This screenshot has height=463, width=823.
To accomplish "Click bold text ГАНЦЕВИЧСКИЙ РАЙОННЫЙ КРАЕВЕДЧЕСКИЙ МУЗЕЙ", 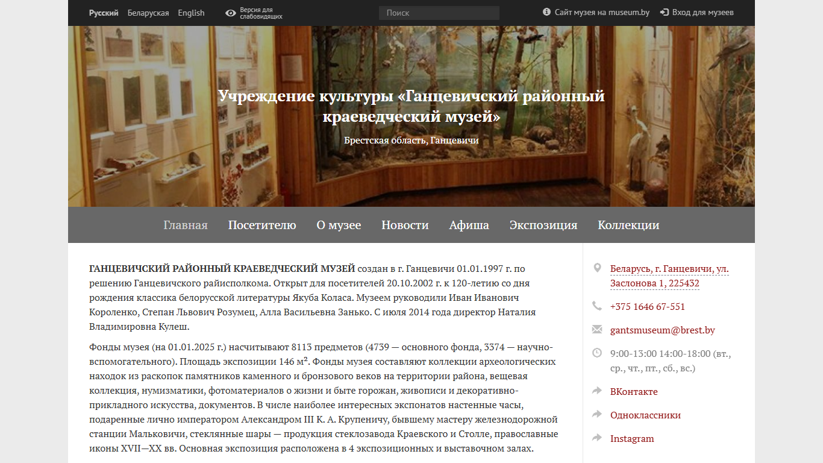I will pos(222,268).
